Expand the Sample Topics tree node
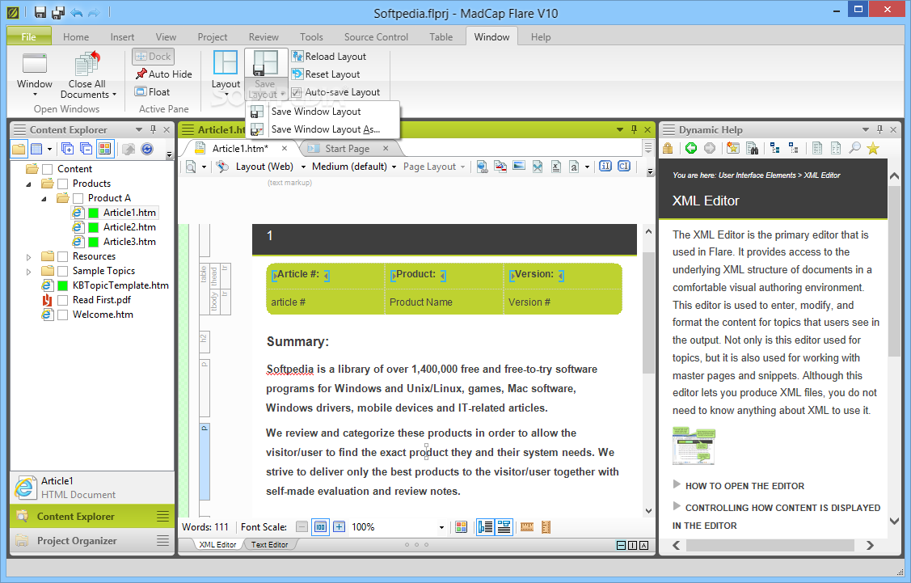Viewport: 911px width, 583px height. point(28,271)
